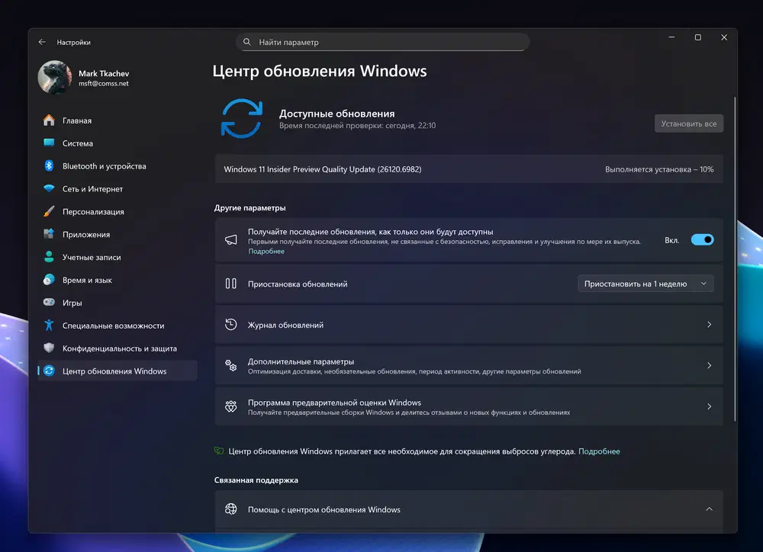Click the Установить все button
Viewport: 763px width, 552px height.
pyautogui.click(x=688, y=123)
